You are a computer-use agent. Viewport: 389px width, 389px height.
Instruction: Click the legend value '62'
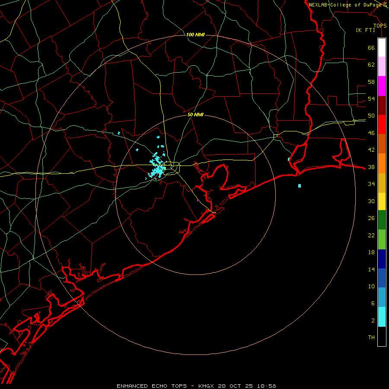pyautogui.click(x=371, y=65)
